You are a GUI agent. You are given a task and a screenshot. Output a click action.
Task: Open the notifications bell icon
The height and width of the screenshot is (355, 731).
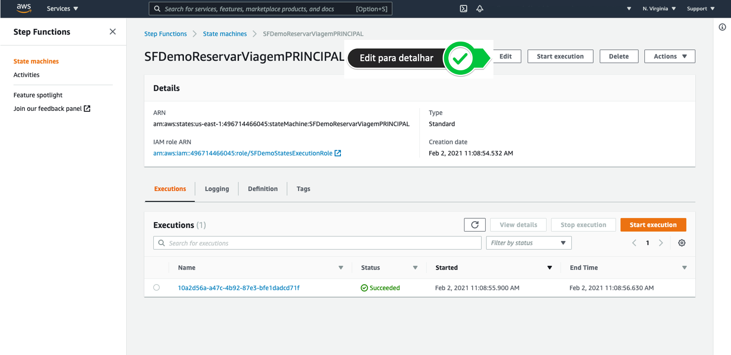479,8
